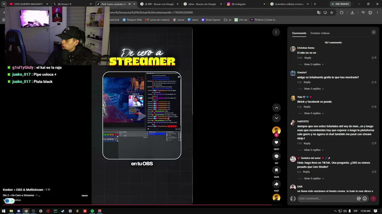382x214 pixels.
Task: Like Sonidos del amor's comment
Action: [x=373, y=172]
